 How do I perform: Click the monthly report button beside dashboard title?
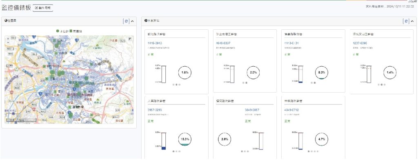tap(43, 8)
